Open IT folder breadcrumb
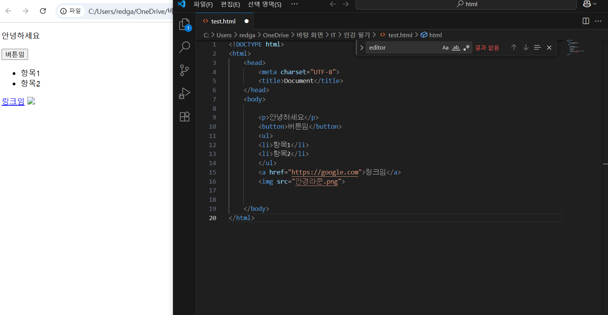The image size is (608, 315). point(333,35)
